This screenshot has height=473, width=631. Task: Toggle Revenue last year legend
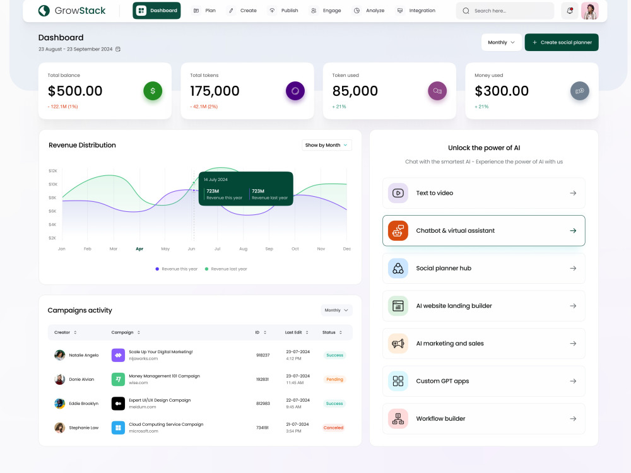tap(226, 269)
